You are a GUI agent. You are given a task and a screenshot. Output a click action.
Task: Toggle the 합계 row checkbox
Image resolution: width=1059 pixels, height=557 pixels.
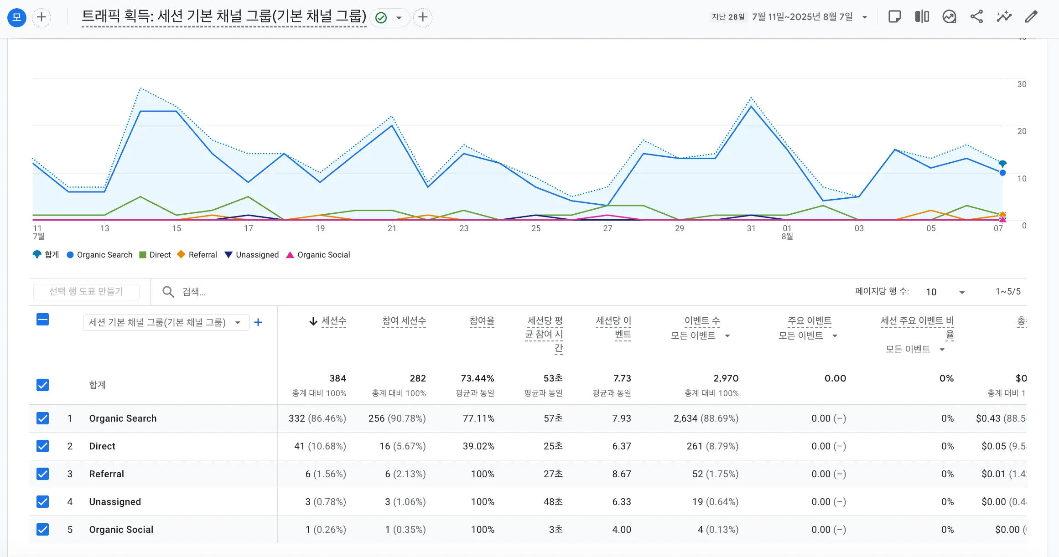(42, 385)
